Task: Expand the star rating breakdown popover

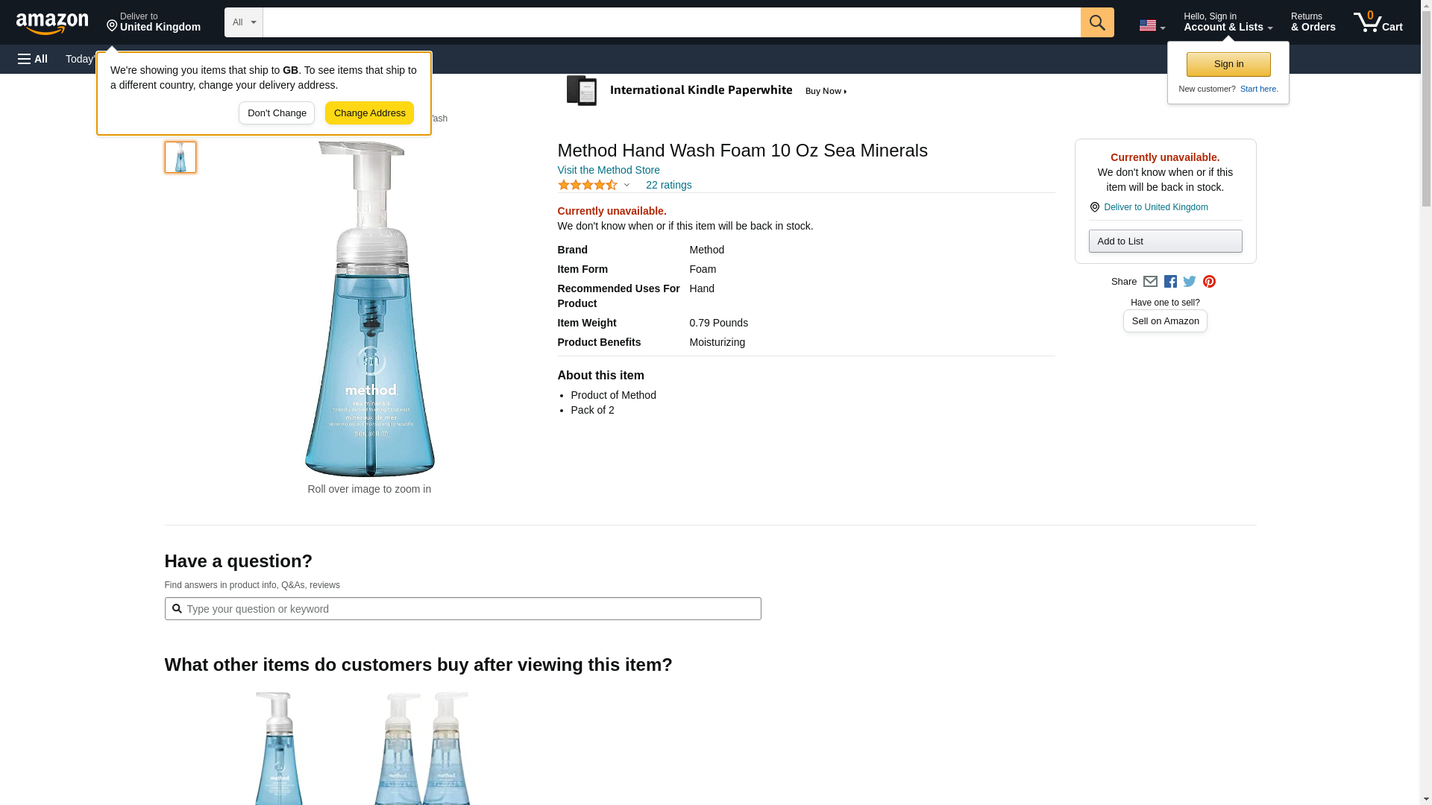Action: [594, 185]
